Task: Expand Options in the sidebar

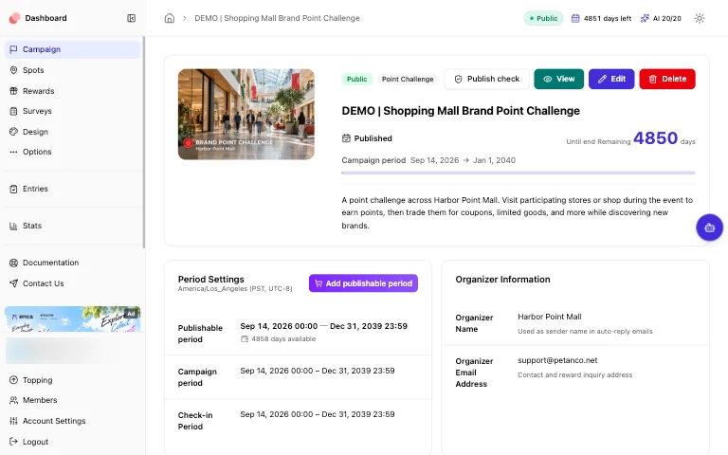Action: pos(72,152)
